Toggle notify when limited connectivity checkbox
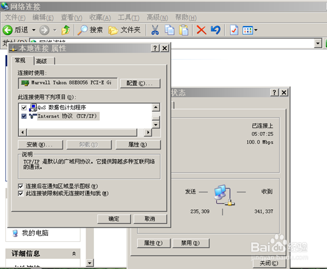The height and width of the screenshot is (269, 327). pyautogui.click(x=21, y=193)
